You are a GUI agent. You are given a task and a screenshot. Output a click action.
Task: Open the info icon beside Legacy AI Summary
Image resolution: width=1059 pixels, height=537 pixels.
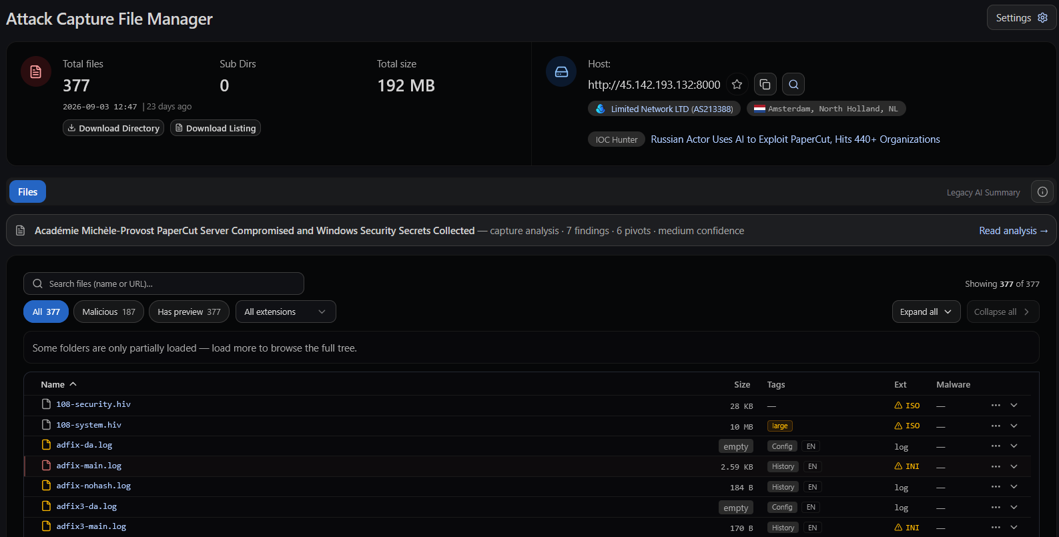(1042, 192)
